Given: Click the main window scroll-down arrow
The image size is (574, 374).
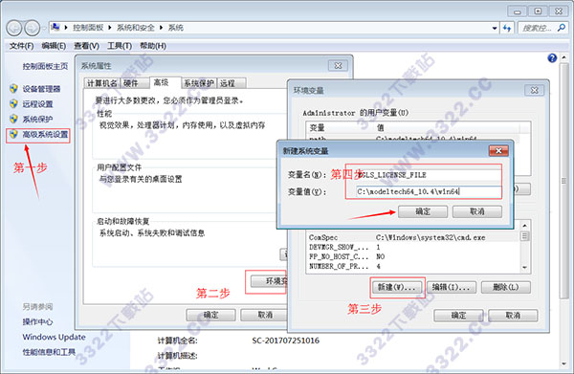Looking at the screenshot, I should click(564, 363).
